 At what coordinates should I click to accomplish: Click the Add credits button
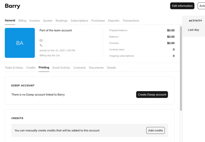click(x=155, y=130)
